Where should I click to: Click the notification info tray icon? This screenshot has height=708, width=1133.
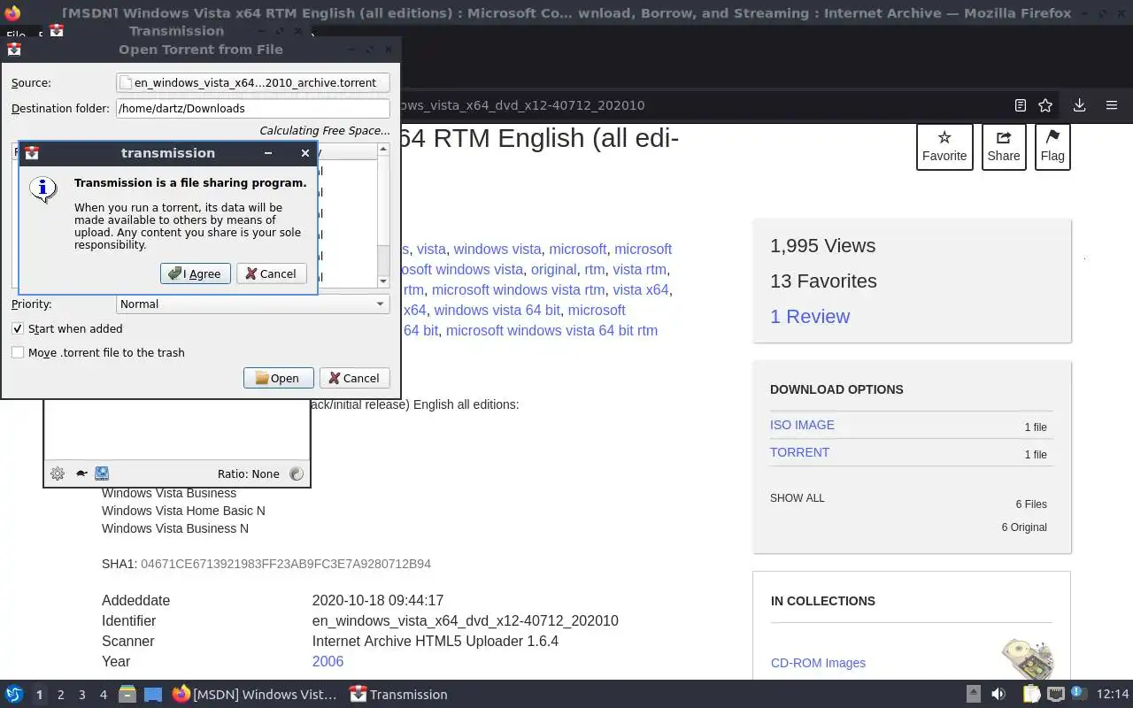click(x=1078, y=695)
